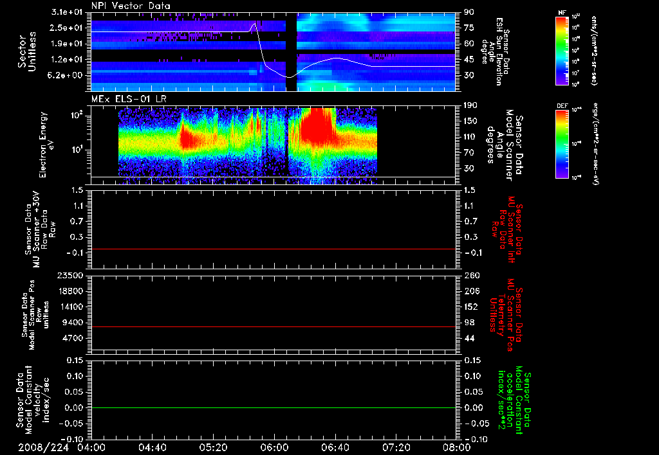
Task: Click the 4700 scanner position tick label
Action: click(72, 338)
